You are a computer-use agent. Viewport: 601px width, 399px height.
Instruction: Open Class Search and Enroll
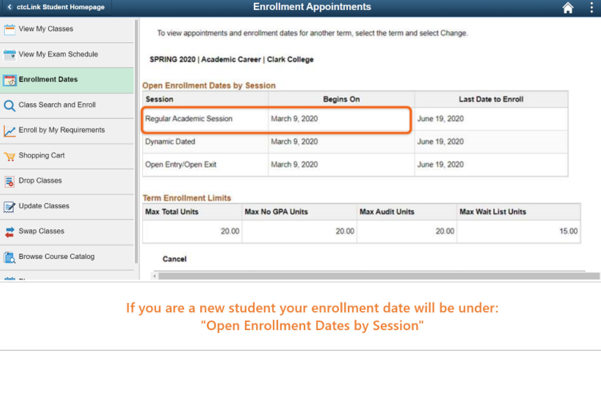tap(57, 105)
